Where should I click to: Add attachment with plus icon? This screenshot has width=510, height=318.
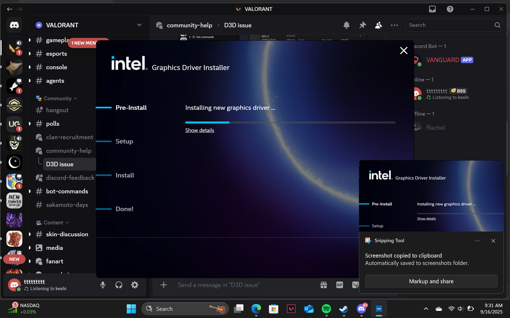(x=164, y=285)
